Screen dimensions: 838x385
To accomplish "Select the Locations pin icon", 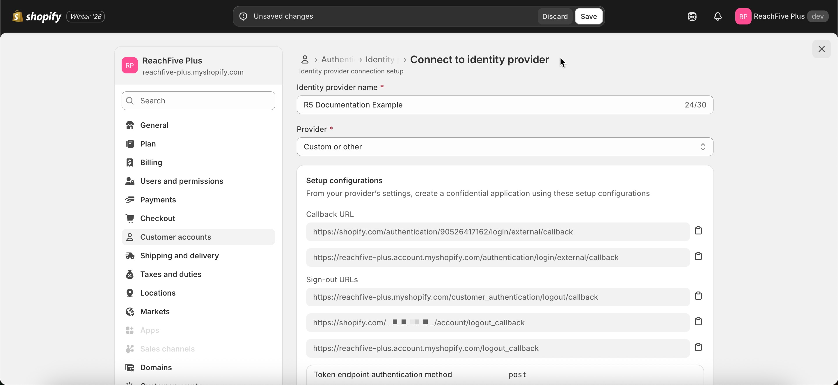I will (x=130, y=293).
